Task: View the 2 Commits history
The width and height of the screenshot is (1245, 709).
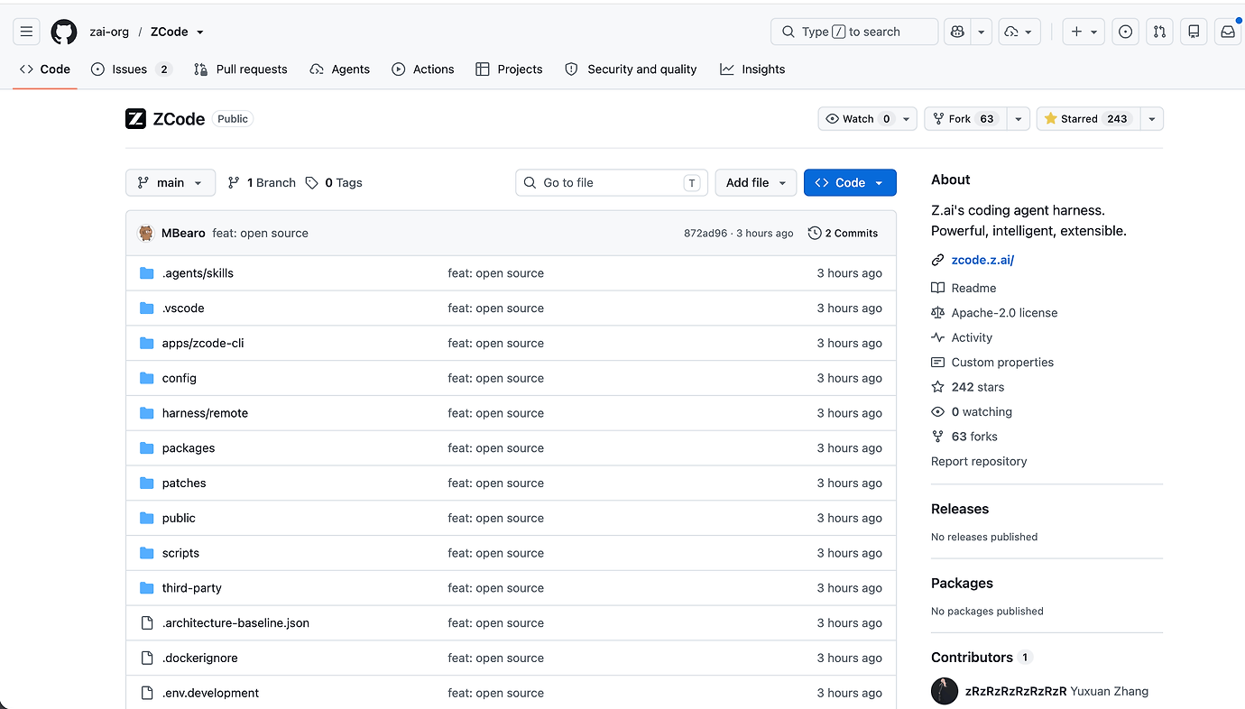Action: [x=844, y=233]
